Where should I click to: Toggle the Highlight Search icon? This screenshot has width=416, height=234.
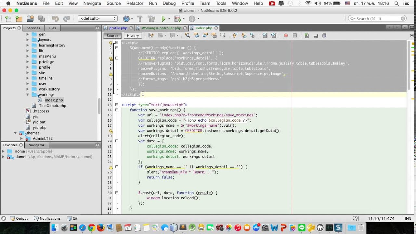click(214, 35)
